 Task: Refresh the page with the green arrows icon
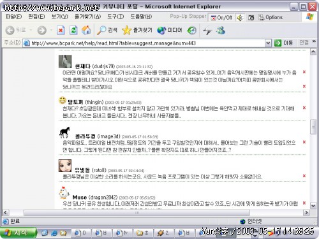pyautogui.click(x=73, y=31)
